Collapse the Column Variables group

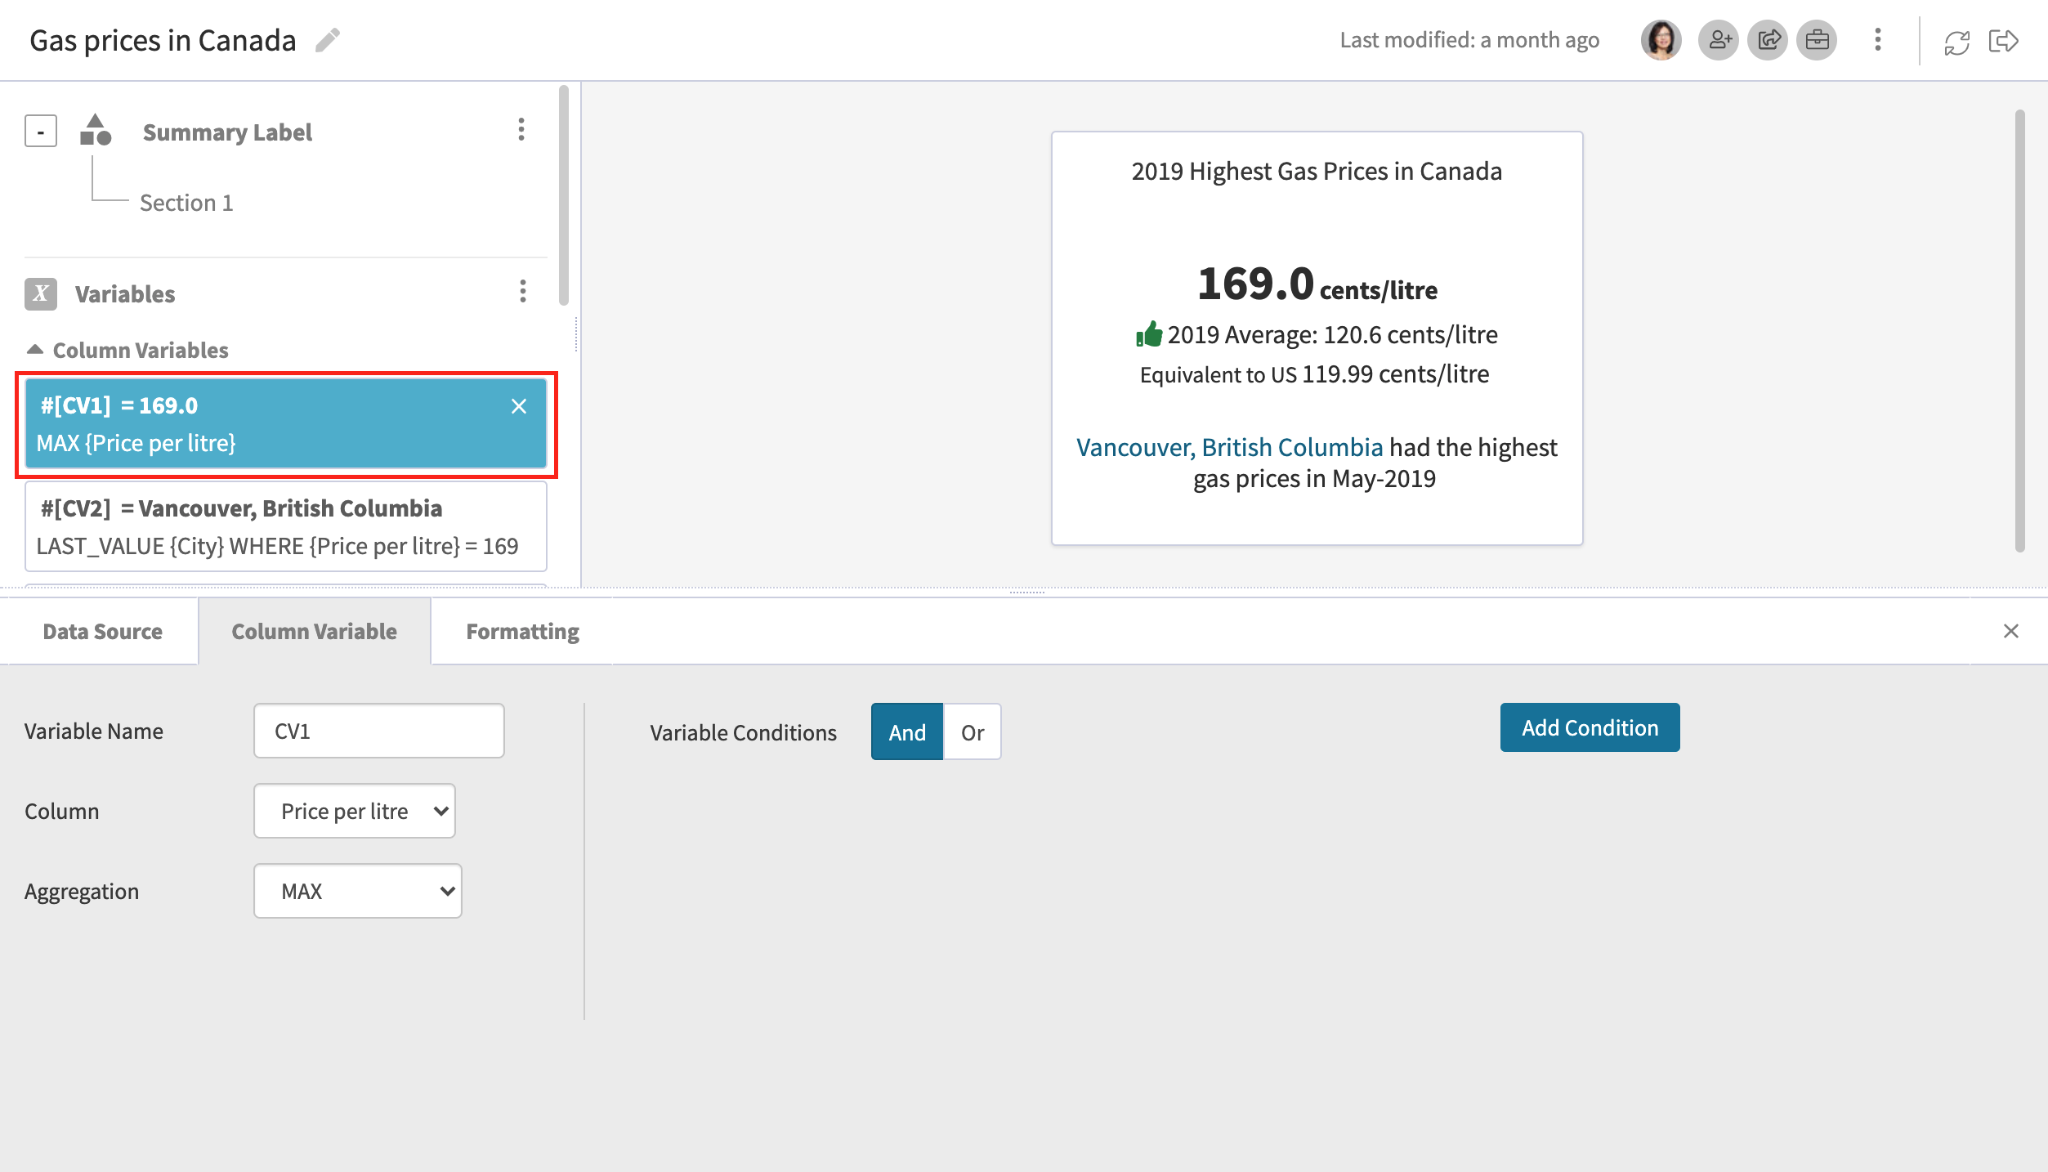tap(35, 349)
